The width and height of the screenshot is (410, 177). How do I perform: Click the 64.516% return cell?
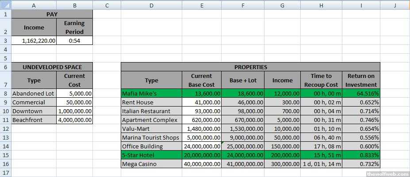tap(361, 93)
